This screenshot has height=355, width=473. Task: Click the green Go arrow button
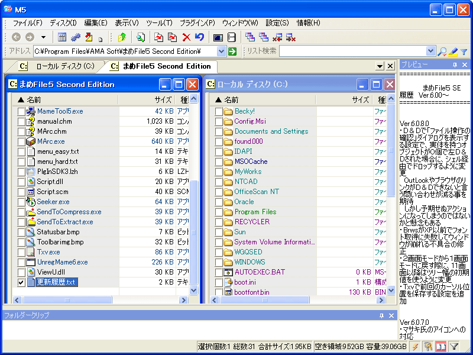click(x=232, y=51)
